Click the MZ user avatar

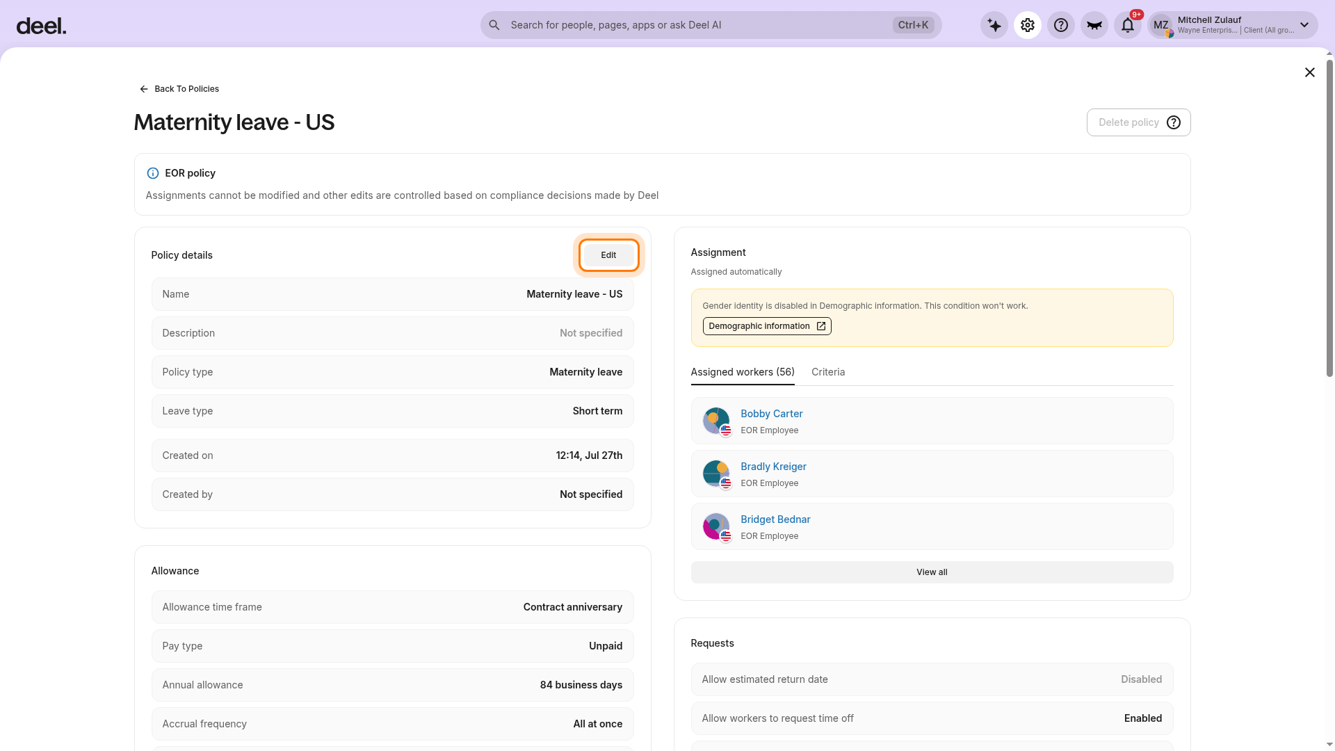pos(1161,26)
